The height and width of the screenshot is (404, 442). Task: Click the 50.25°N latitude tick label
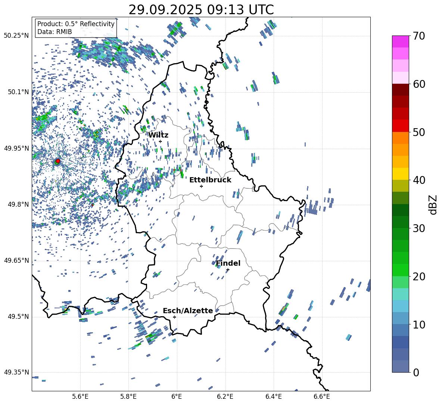[16, 36]
